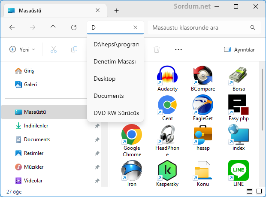
Task: Open Documents folder in sidebar
Action: (33, 139)
